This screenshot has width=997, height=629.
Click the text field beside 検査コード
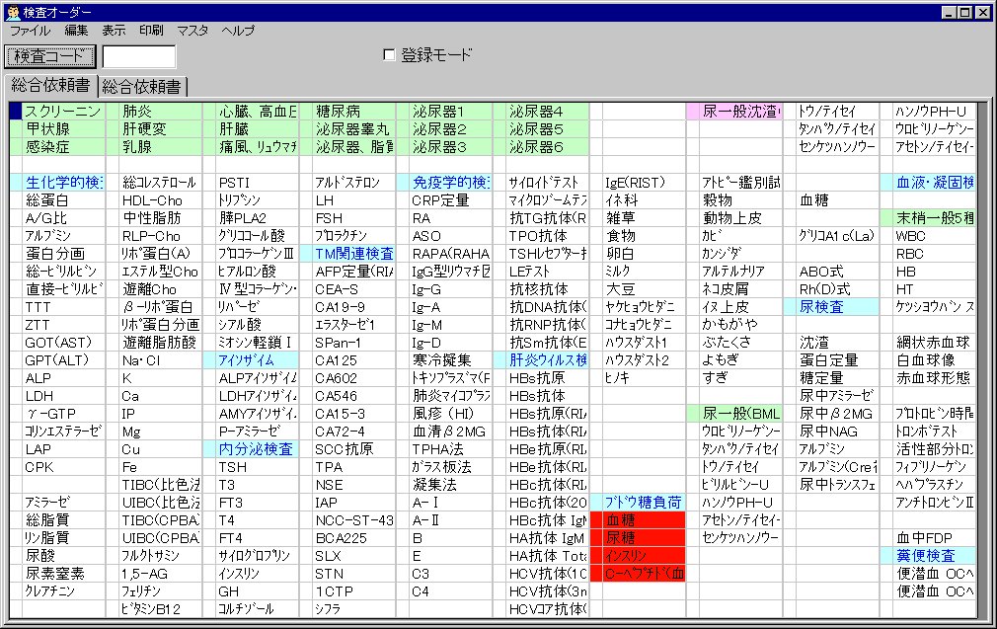coord(138,56)
